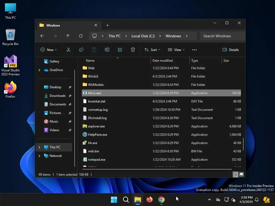The image size is (275, 206).
Task: Open taskbar Search magnifier
Action: 126,200
